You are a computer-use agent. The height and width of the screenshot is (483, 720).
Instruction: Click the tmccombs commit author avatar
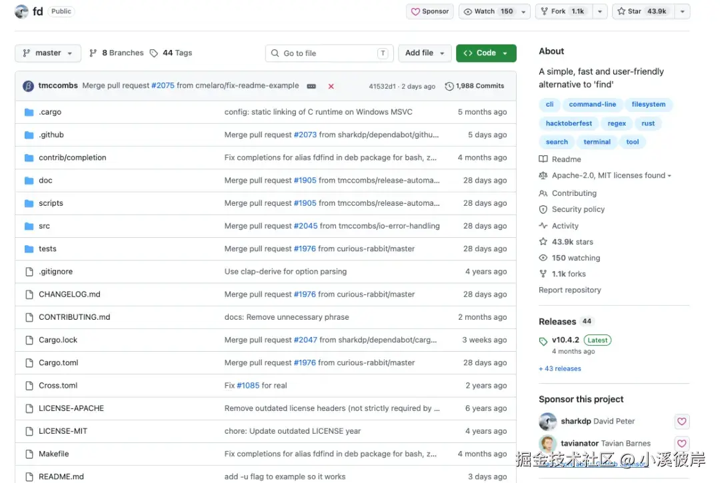(29, 86)
